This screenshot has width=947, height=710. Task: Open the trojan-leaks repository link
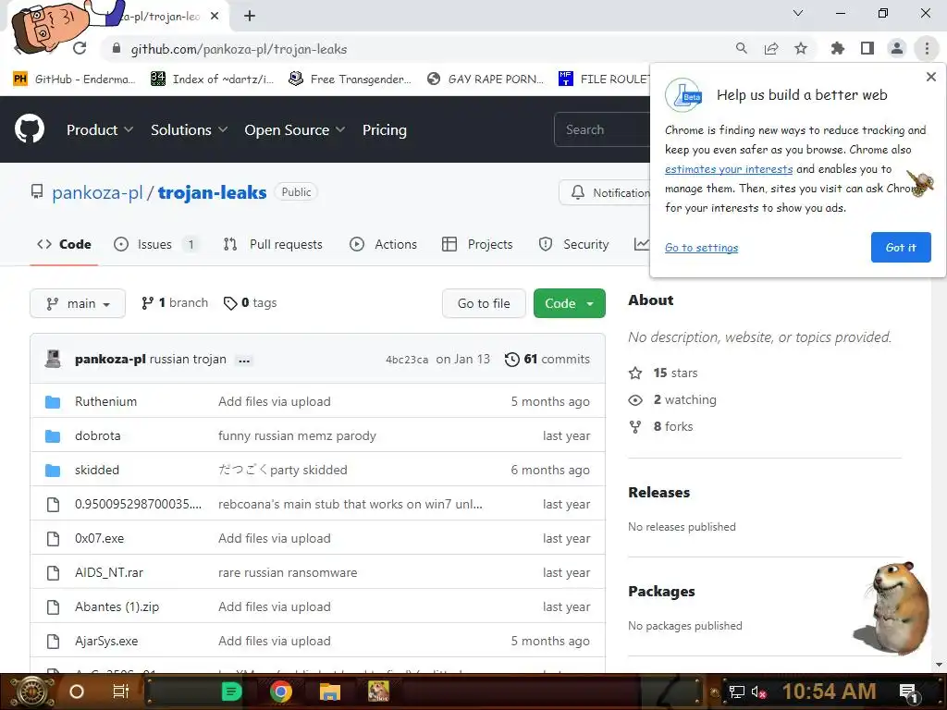pos(212,192)
